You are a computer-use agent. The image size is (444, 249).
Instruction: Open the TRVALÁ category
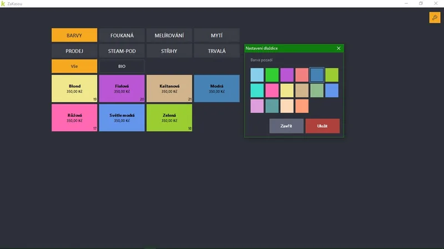coord(216,51)
